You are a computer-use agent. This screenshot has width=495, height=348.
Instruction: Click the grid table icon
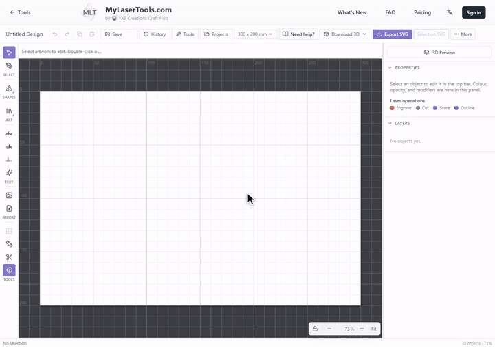coord(9,231)
